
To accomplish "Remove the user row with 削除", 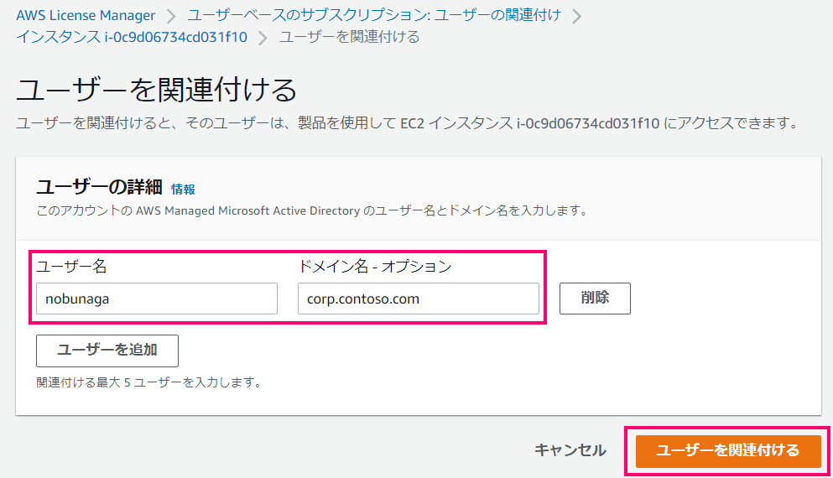I will click(595, 299).
